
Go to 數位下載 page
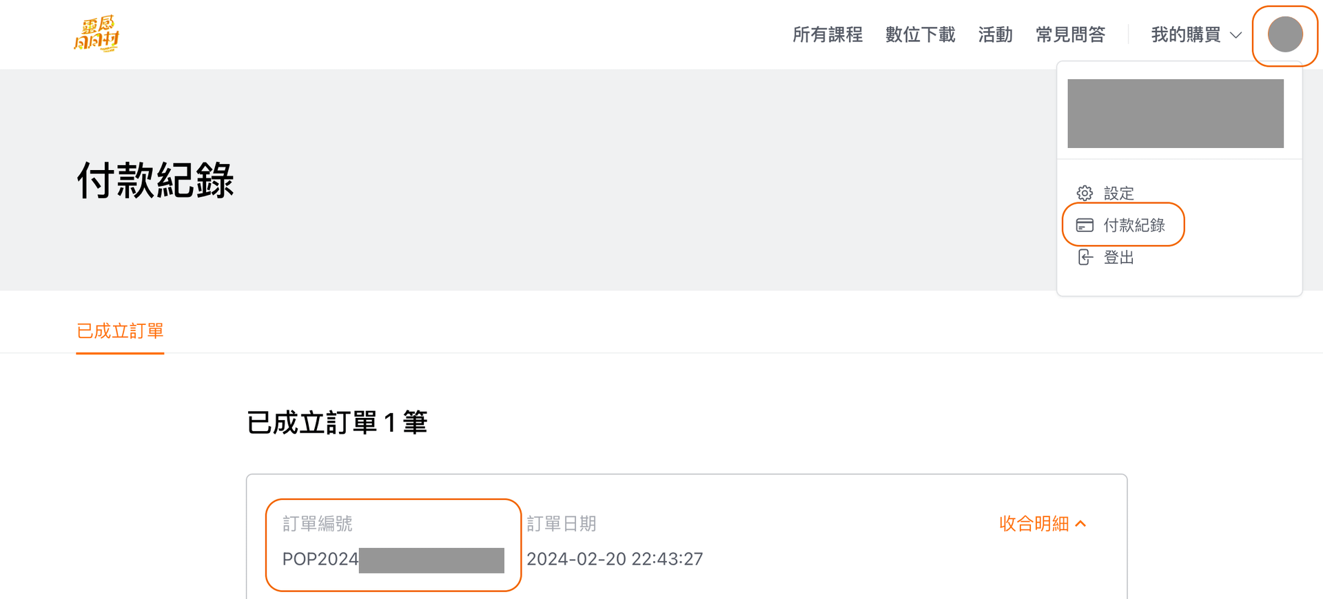920,34
